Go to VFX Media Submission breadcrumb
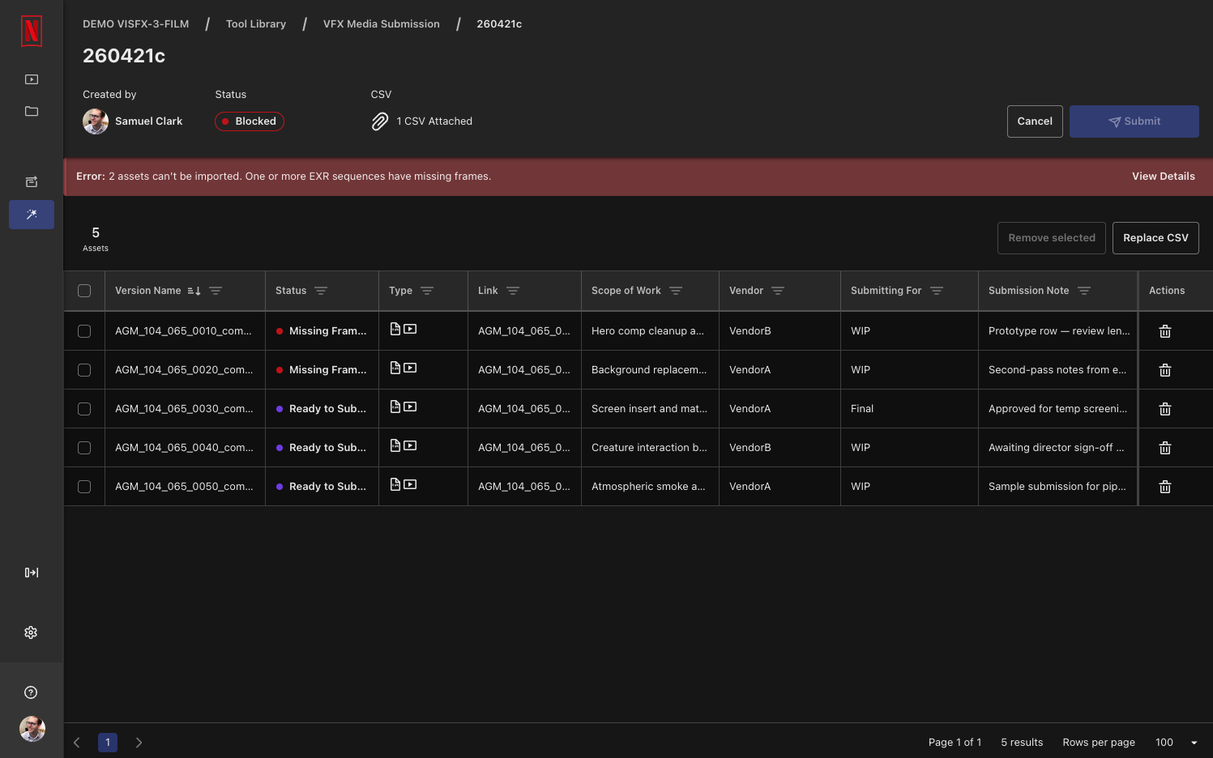 pos(382,24)
